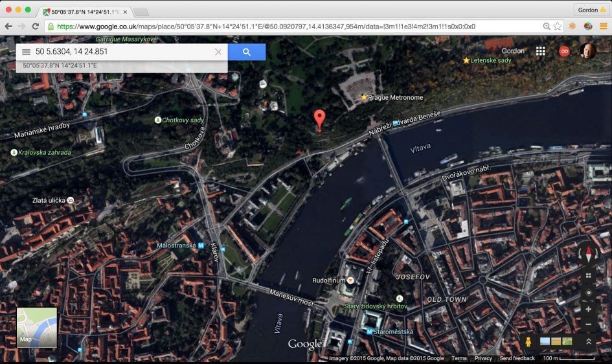The image size is (612, 364).
Task: Click the Chotkovy sady park marker
Action: 157,120
